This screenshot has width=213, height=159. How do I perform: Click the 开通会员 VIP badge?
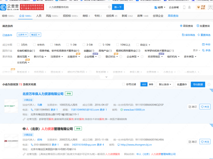pos(201,7)
